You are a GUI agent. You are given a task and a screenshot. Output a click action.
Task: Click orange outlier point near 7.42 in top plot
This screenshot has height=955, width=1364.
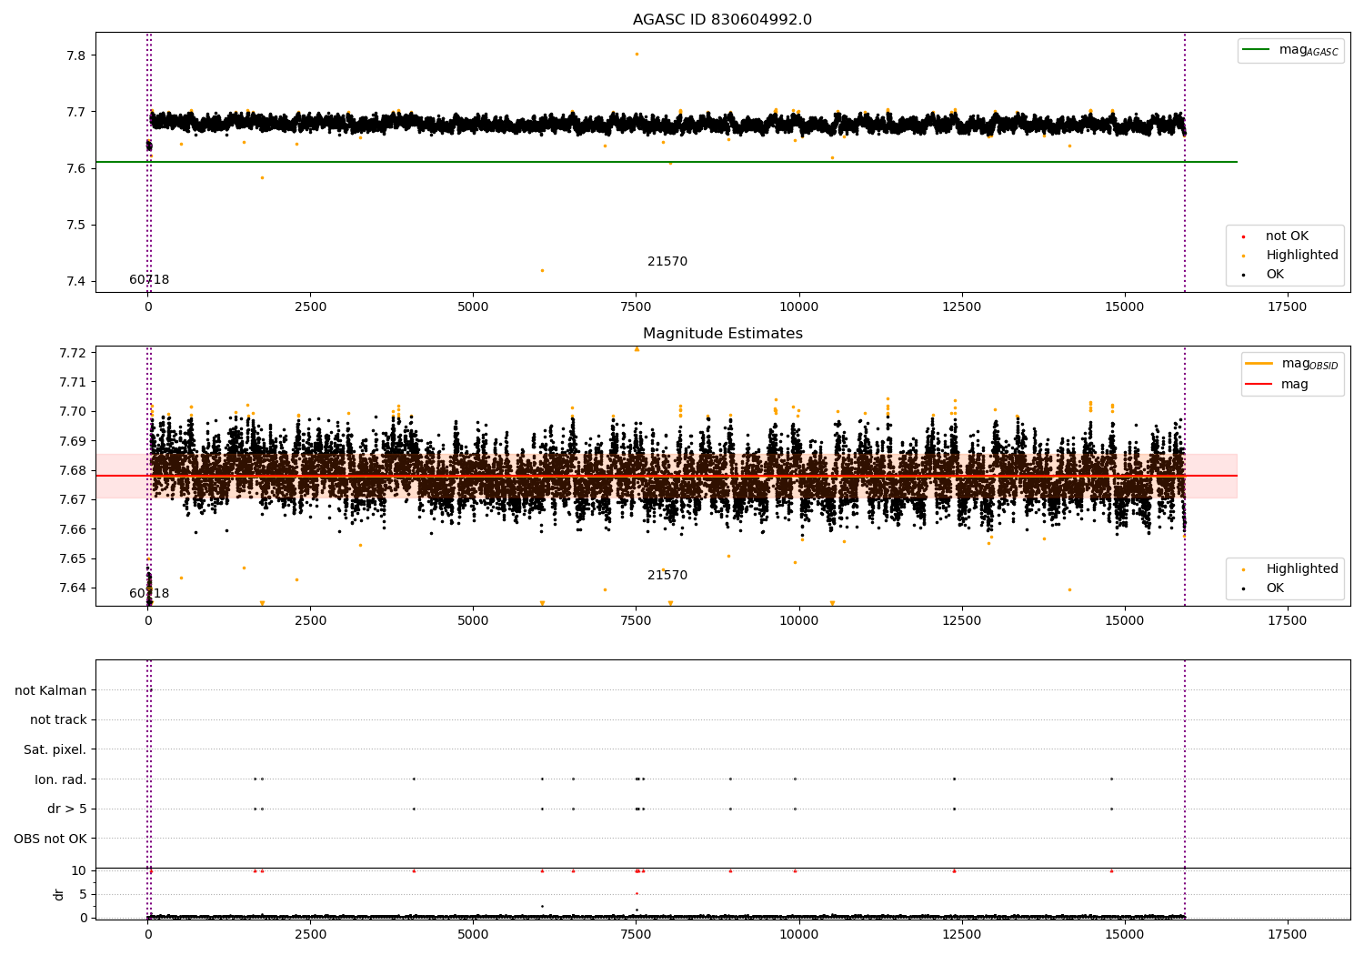[x=542, y=270]
